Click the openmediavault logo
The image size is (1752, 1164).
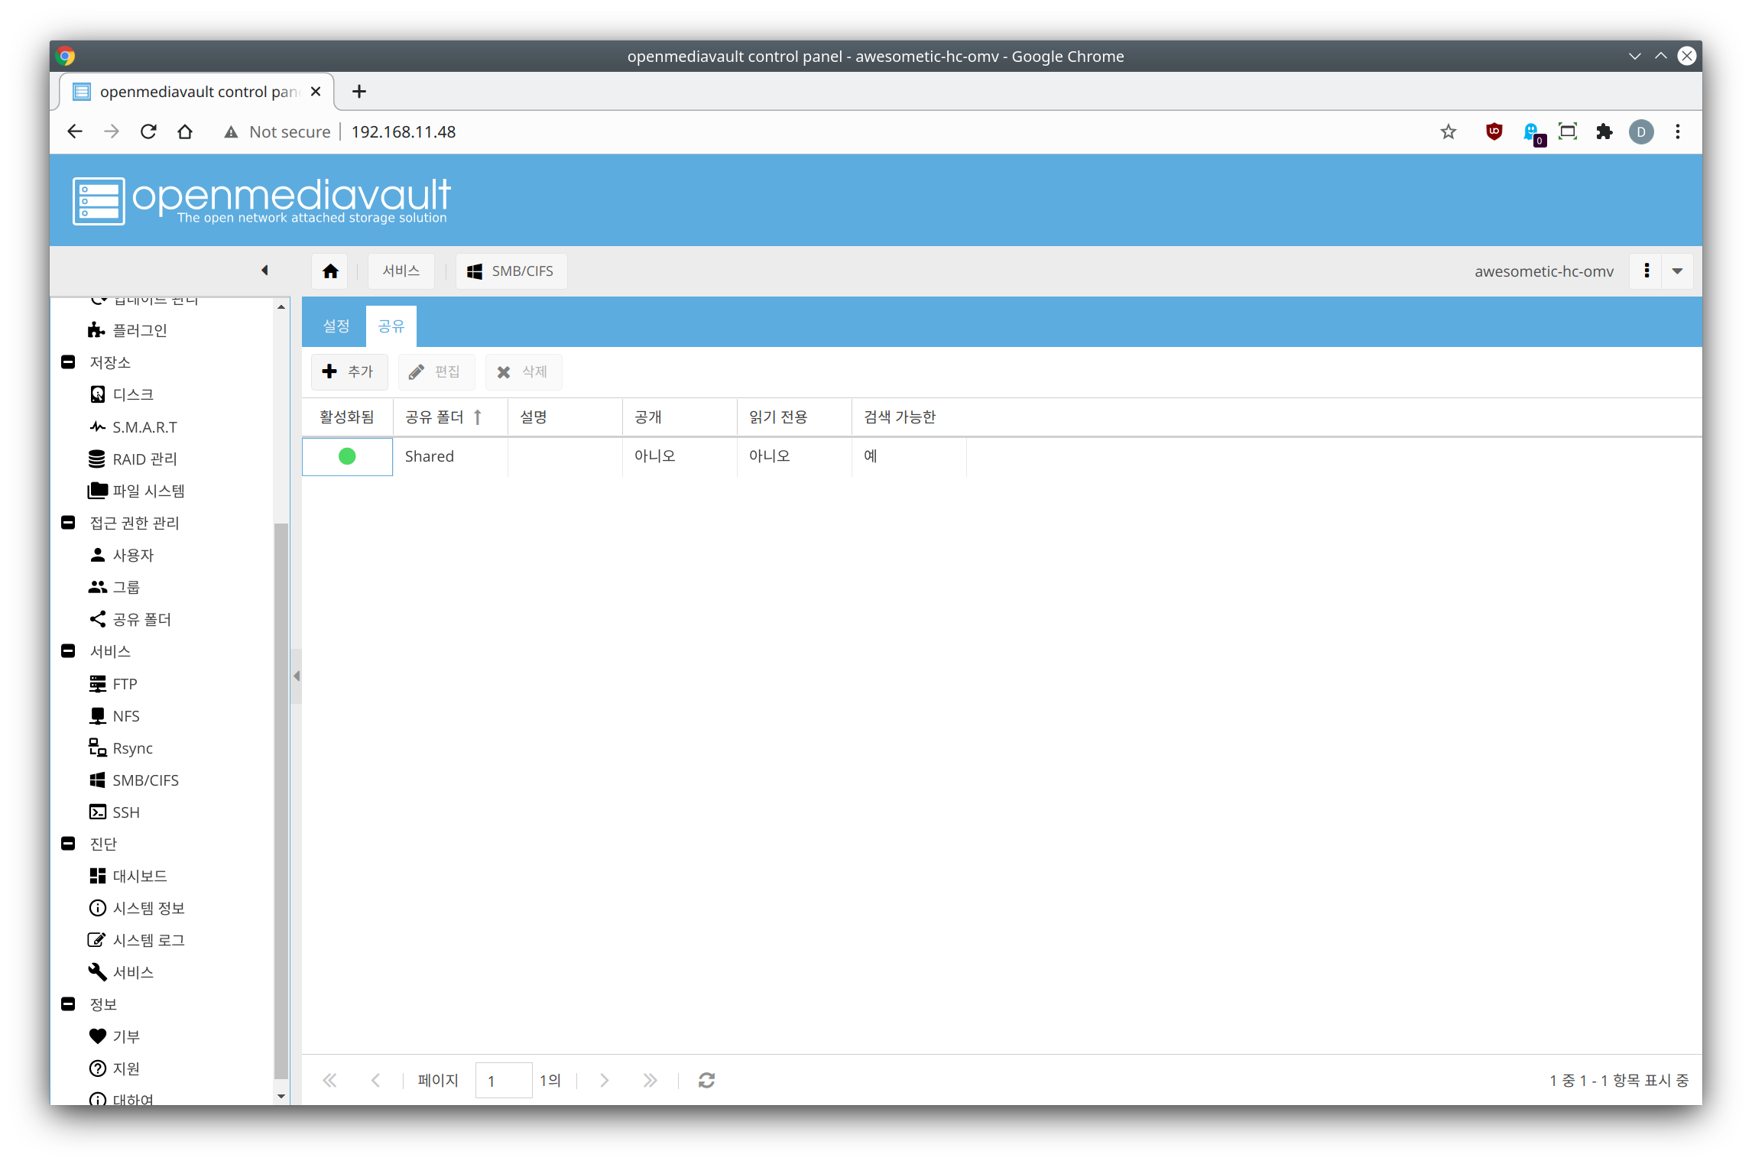[261, 201]
